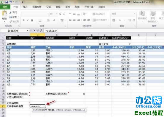Click the Cut scissors icon
The width and height of the screenshot is (164, 117).
pos(10,12)
